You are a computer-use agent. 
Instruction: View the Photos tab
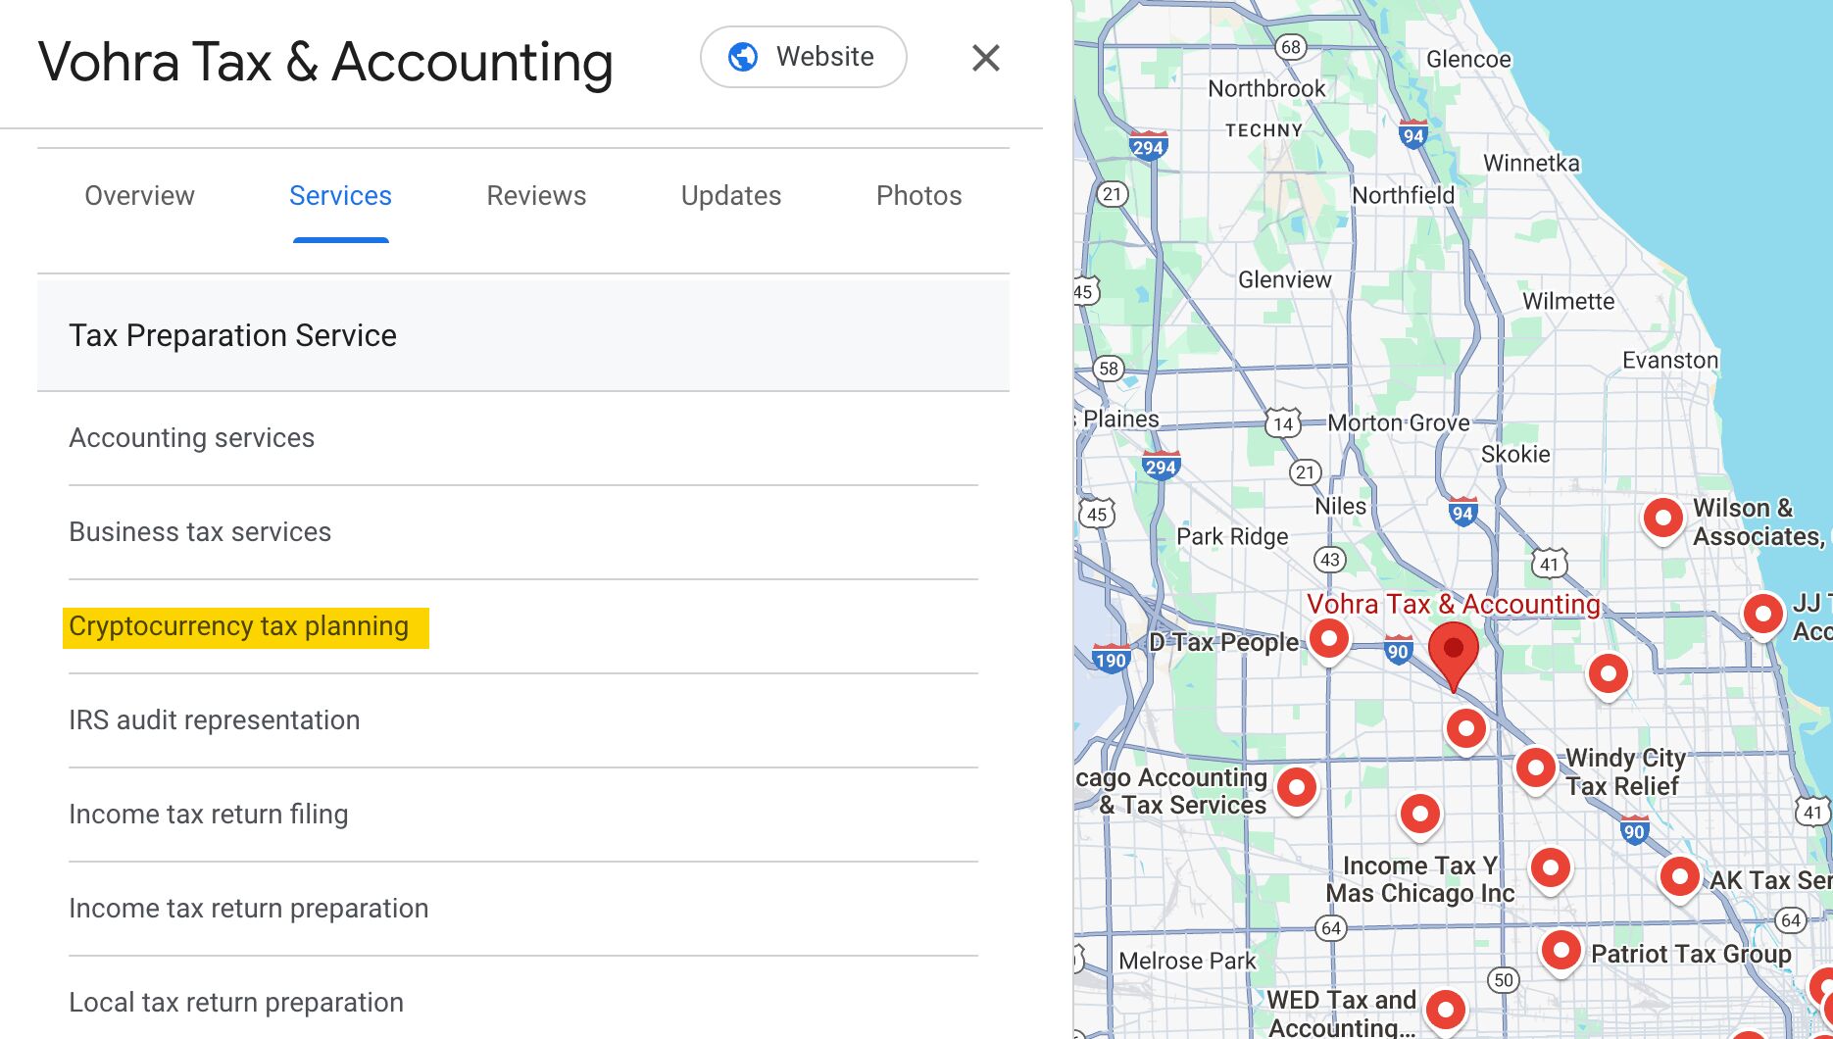coord(918,196)
